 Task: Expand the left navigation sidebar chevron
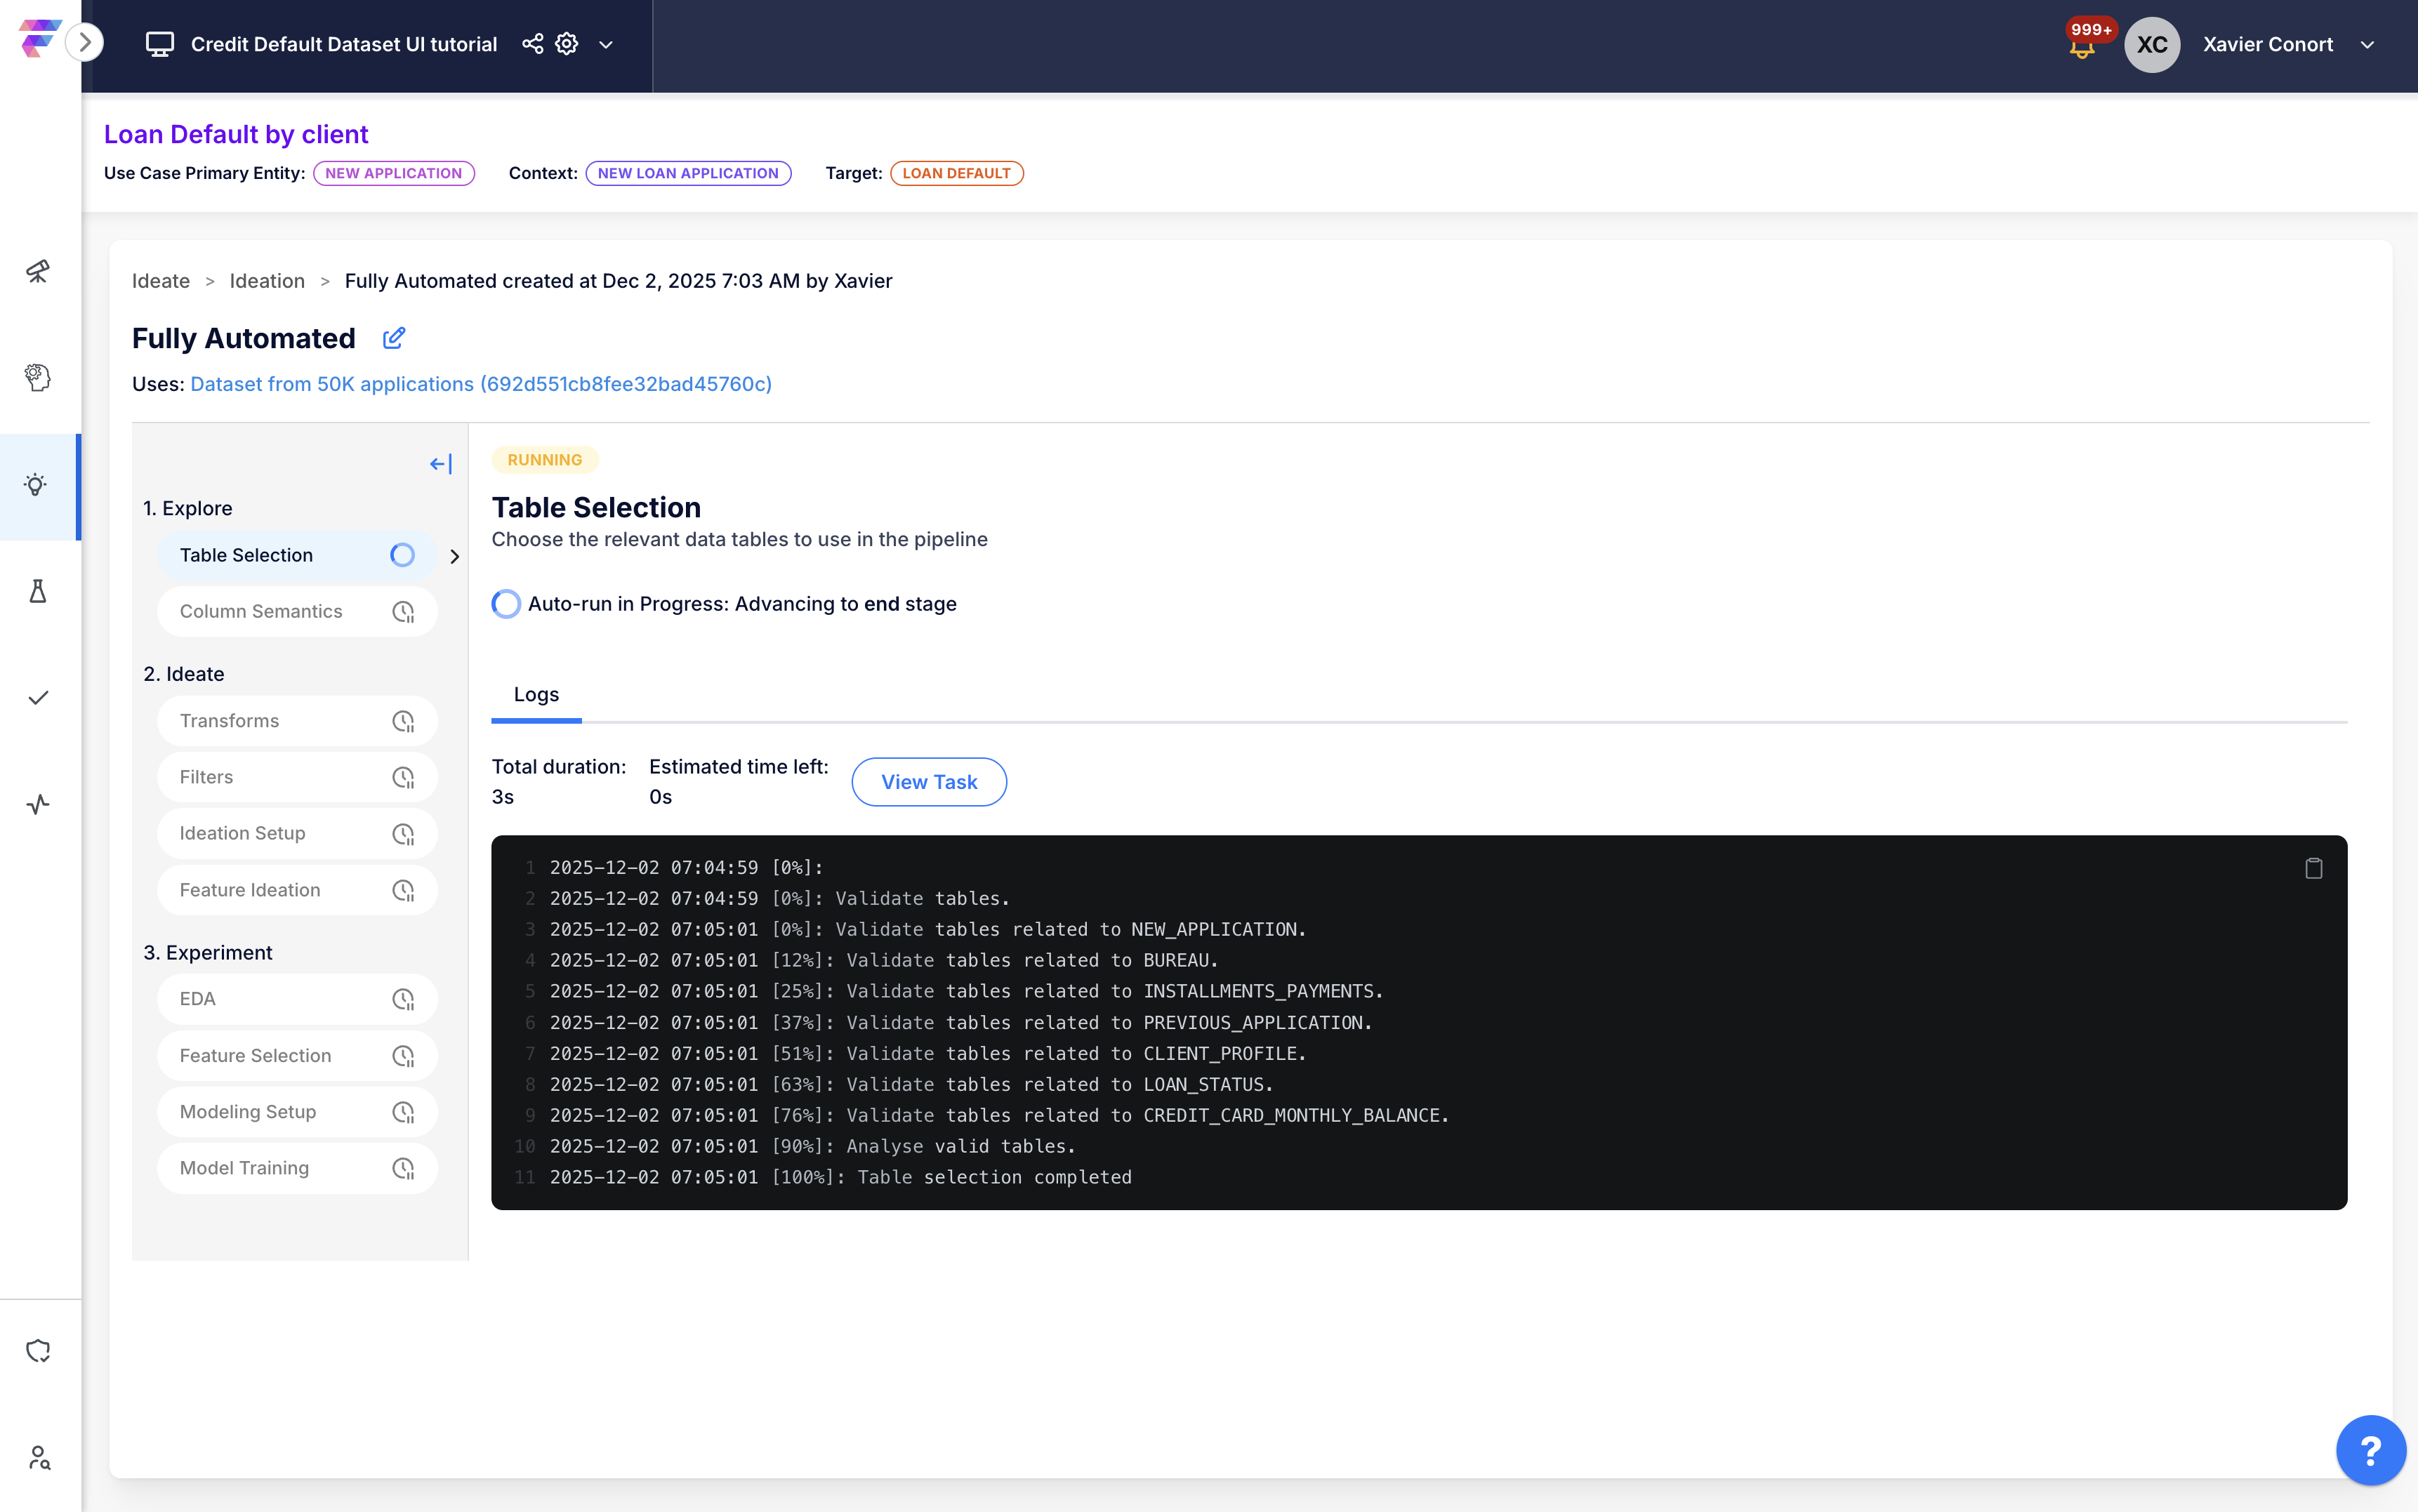click(85, 42)
